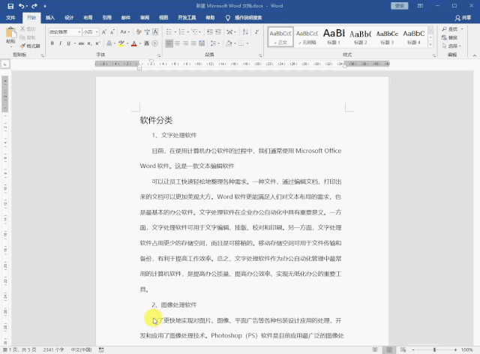The height and width of the screenshot is (354, 480).
Task: Open the font size dropdown (小四)
Action: tap(97, 31)
